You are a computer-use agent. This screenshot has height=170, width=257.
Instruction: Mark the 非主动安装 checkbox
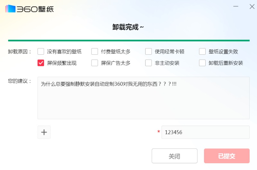(148, 63)
